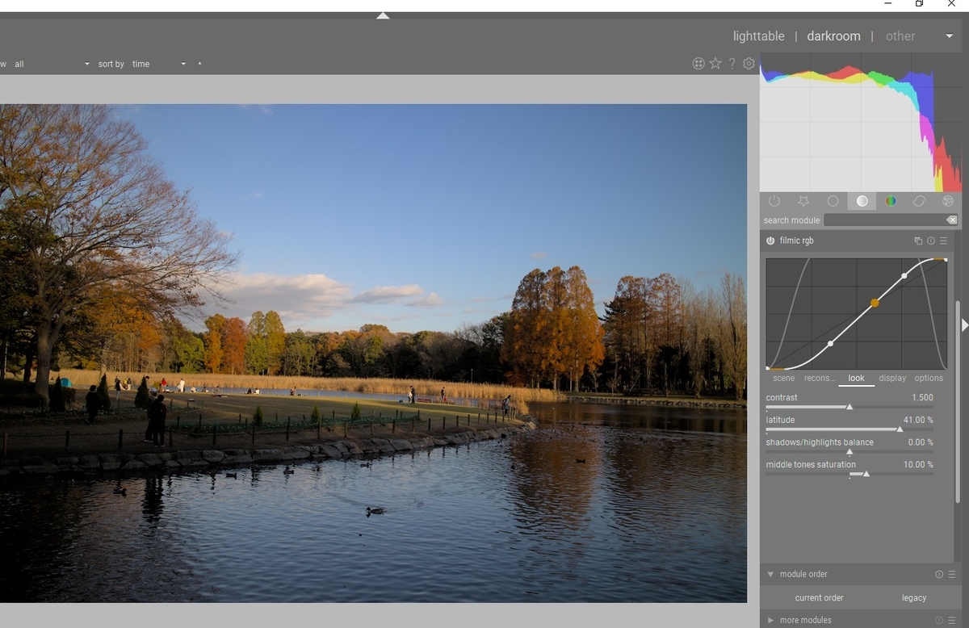The width and height of the screenshot is (969, 628).
Task: Open the view filter 'all' dropdown
Action: point(52,64)
